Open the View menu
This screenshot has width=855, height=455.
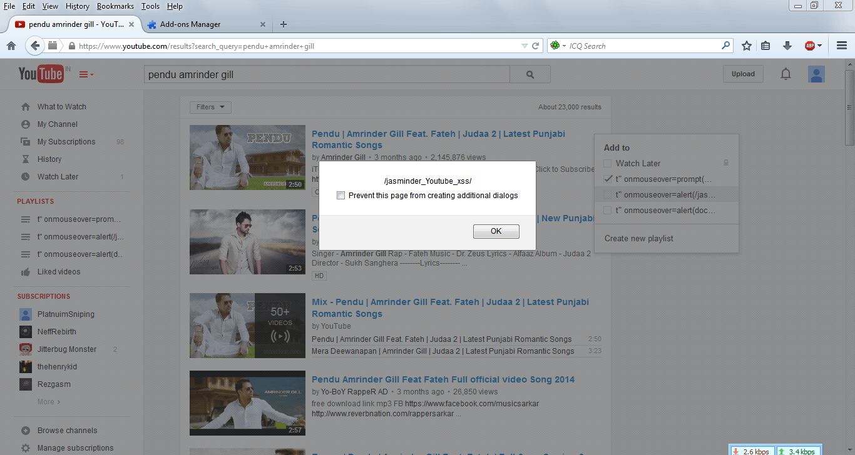tap(50, 6)
